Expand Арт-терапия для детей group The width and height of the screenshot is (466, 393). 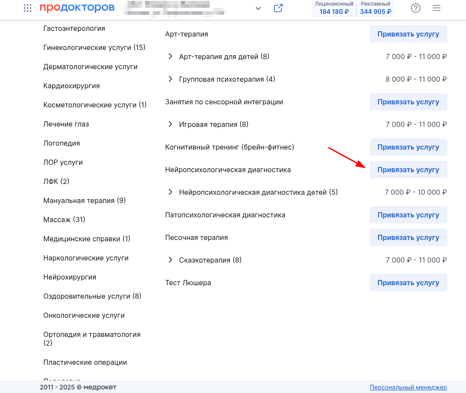click(170, 57)
